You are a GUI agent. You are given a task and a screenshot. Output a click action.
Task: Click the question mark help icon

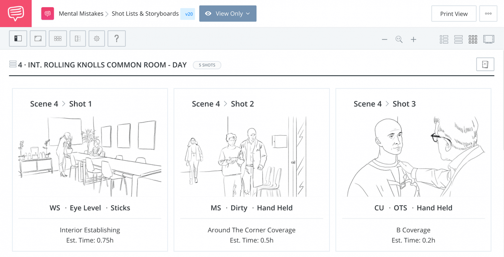(116, 39)
